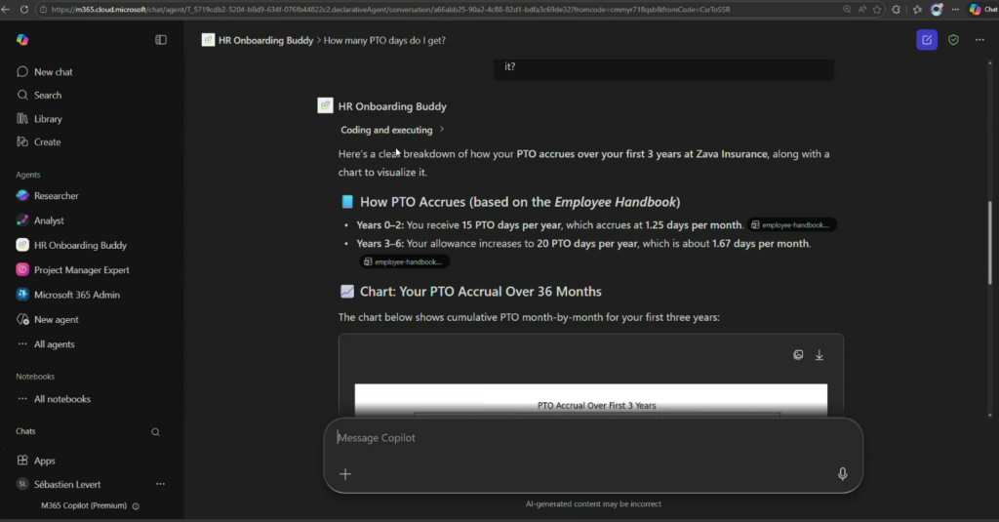Viewport: 999px width, 522px height.
Task: Click the purple new chat compose icon
Action: click(x=926, y=40)
